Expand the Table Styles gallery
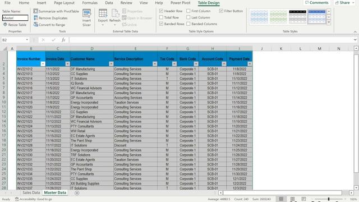Viewport: 359px width, 202px height. [x=329, y=22]
